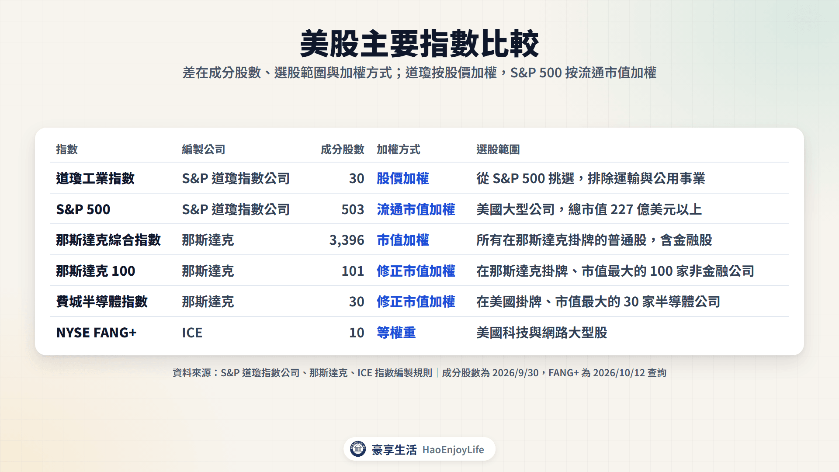
Task: Click the count 30 in 費城半導體指數 row
Action: (357, 302)
